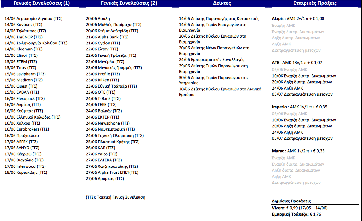Select the 'Εταιρικές Πράξεις' column header

point(315,3)
